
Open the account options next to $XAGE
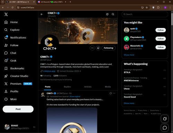point(34,127)
